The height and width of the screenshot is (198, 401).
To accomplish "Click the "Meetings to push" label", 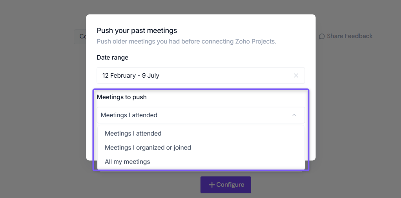I will click(x=122, y=97).
